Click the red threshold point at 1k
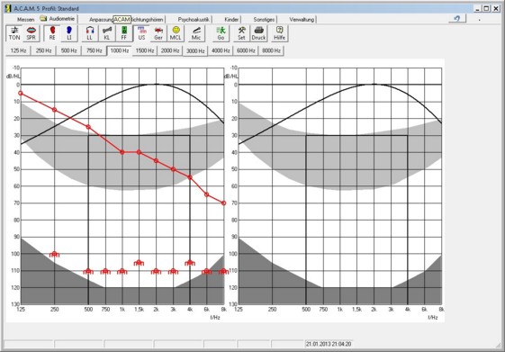The image size is (505, 352). [x=122, y=152]
